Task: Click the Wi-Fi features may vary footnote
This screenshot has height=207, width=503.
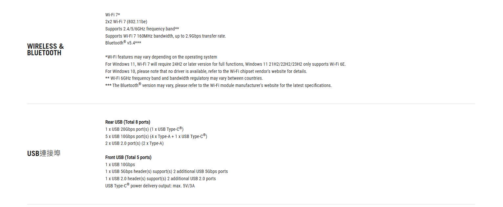Action: (x=161, y=57)
